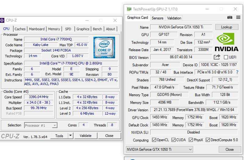This screenshot has height=160, width=244.
Task: Click the Transistors value 3300M
Action: (x=203, y=50)
